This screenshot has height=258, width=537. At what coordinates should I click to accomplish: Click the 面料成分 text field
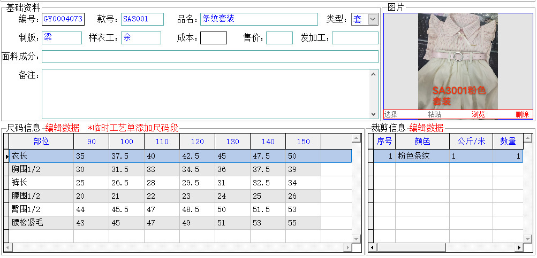[x=210, y=57]
